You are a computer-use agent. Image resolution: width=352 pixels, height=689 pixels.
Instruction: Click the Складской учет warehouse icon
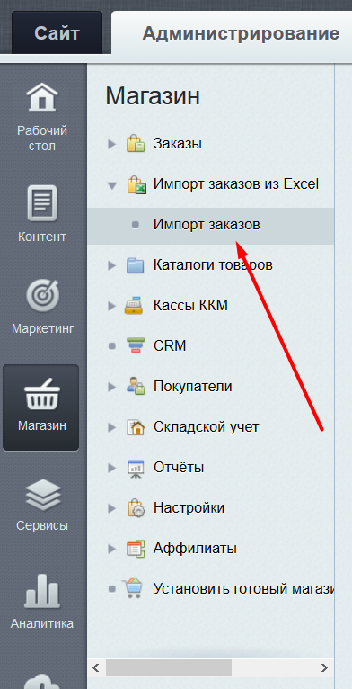[136, 427]
